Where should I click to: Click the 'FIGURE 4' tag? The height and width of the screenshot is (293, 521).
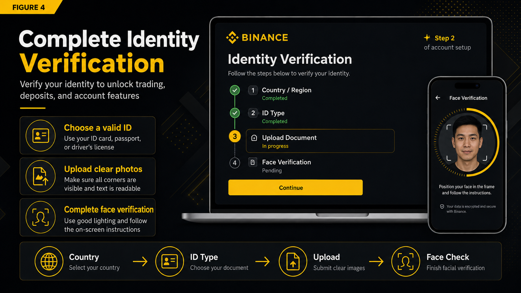point(29,7)
